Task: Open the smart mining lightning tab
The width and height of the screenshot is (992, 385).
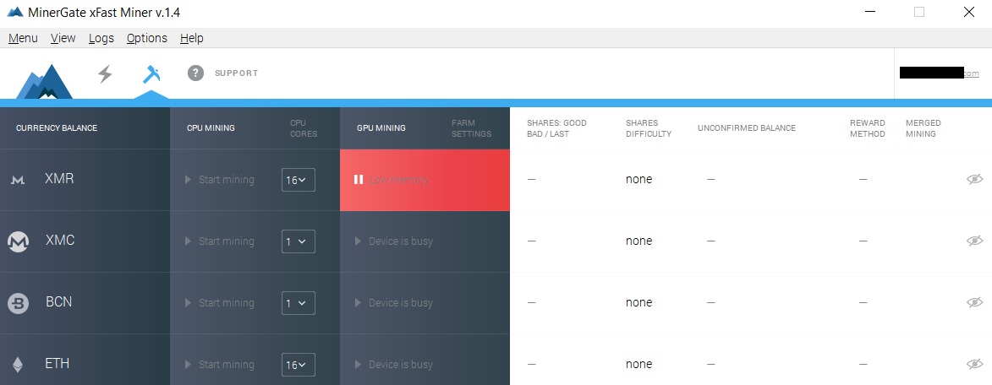Action: coord(105,73)
